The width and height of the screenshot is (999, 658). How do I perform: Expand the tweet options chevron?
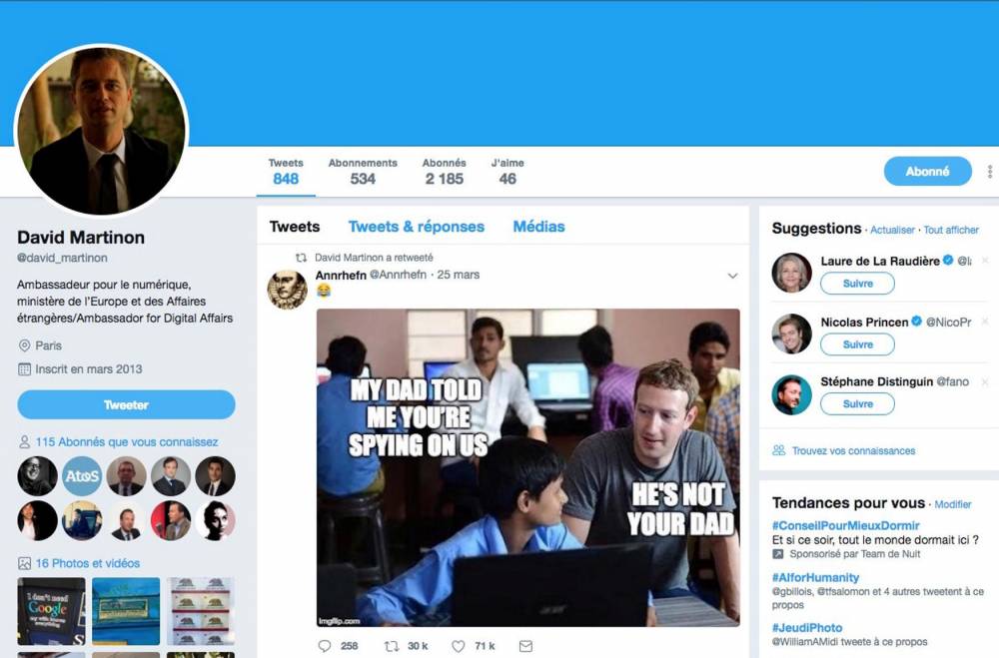pos(732,276)
